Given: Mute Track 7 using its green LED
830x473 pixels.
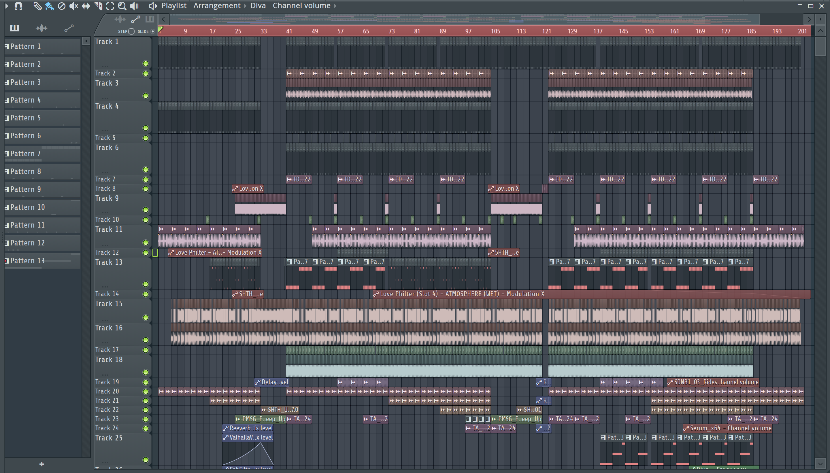Looking at the screenshot, I should click(x=146, y=179).
